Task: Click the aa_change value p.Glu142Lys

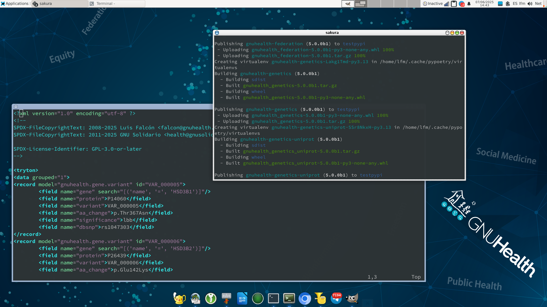Action: [131, 270]
